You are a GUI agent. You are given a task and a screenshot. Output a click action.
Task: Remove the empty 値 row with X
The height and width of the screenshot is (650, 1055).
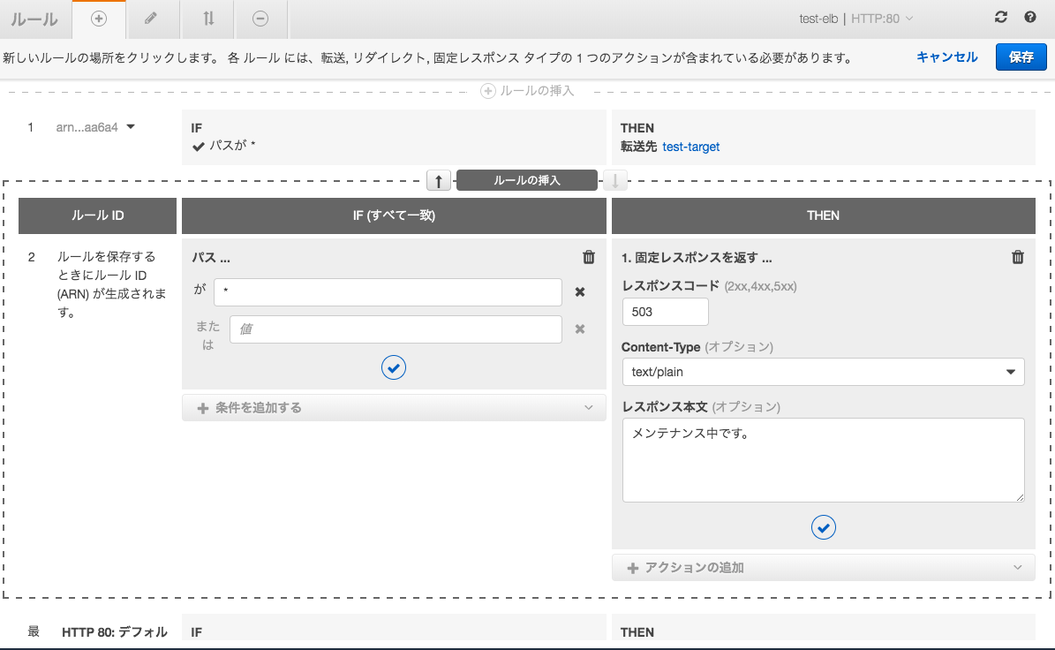(x=580, y=329)
